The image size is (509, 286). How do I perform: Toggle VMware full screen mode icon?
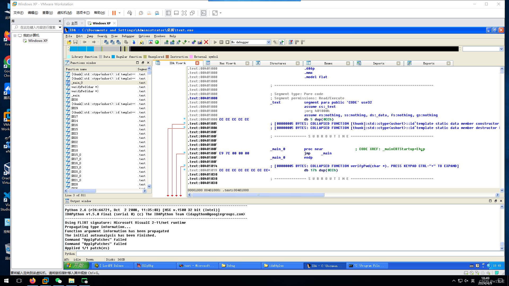pos(184,13)
